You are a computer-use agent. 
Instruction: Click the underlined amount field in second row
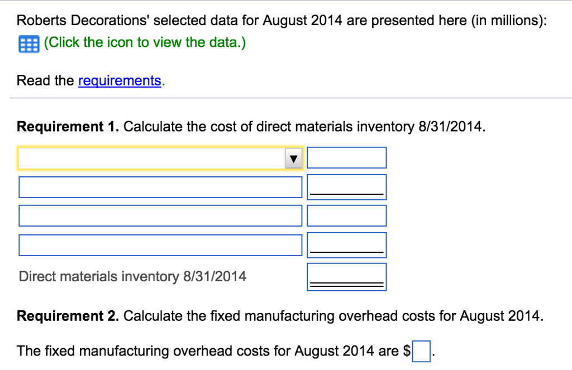point(346,187)
